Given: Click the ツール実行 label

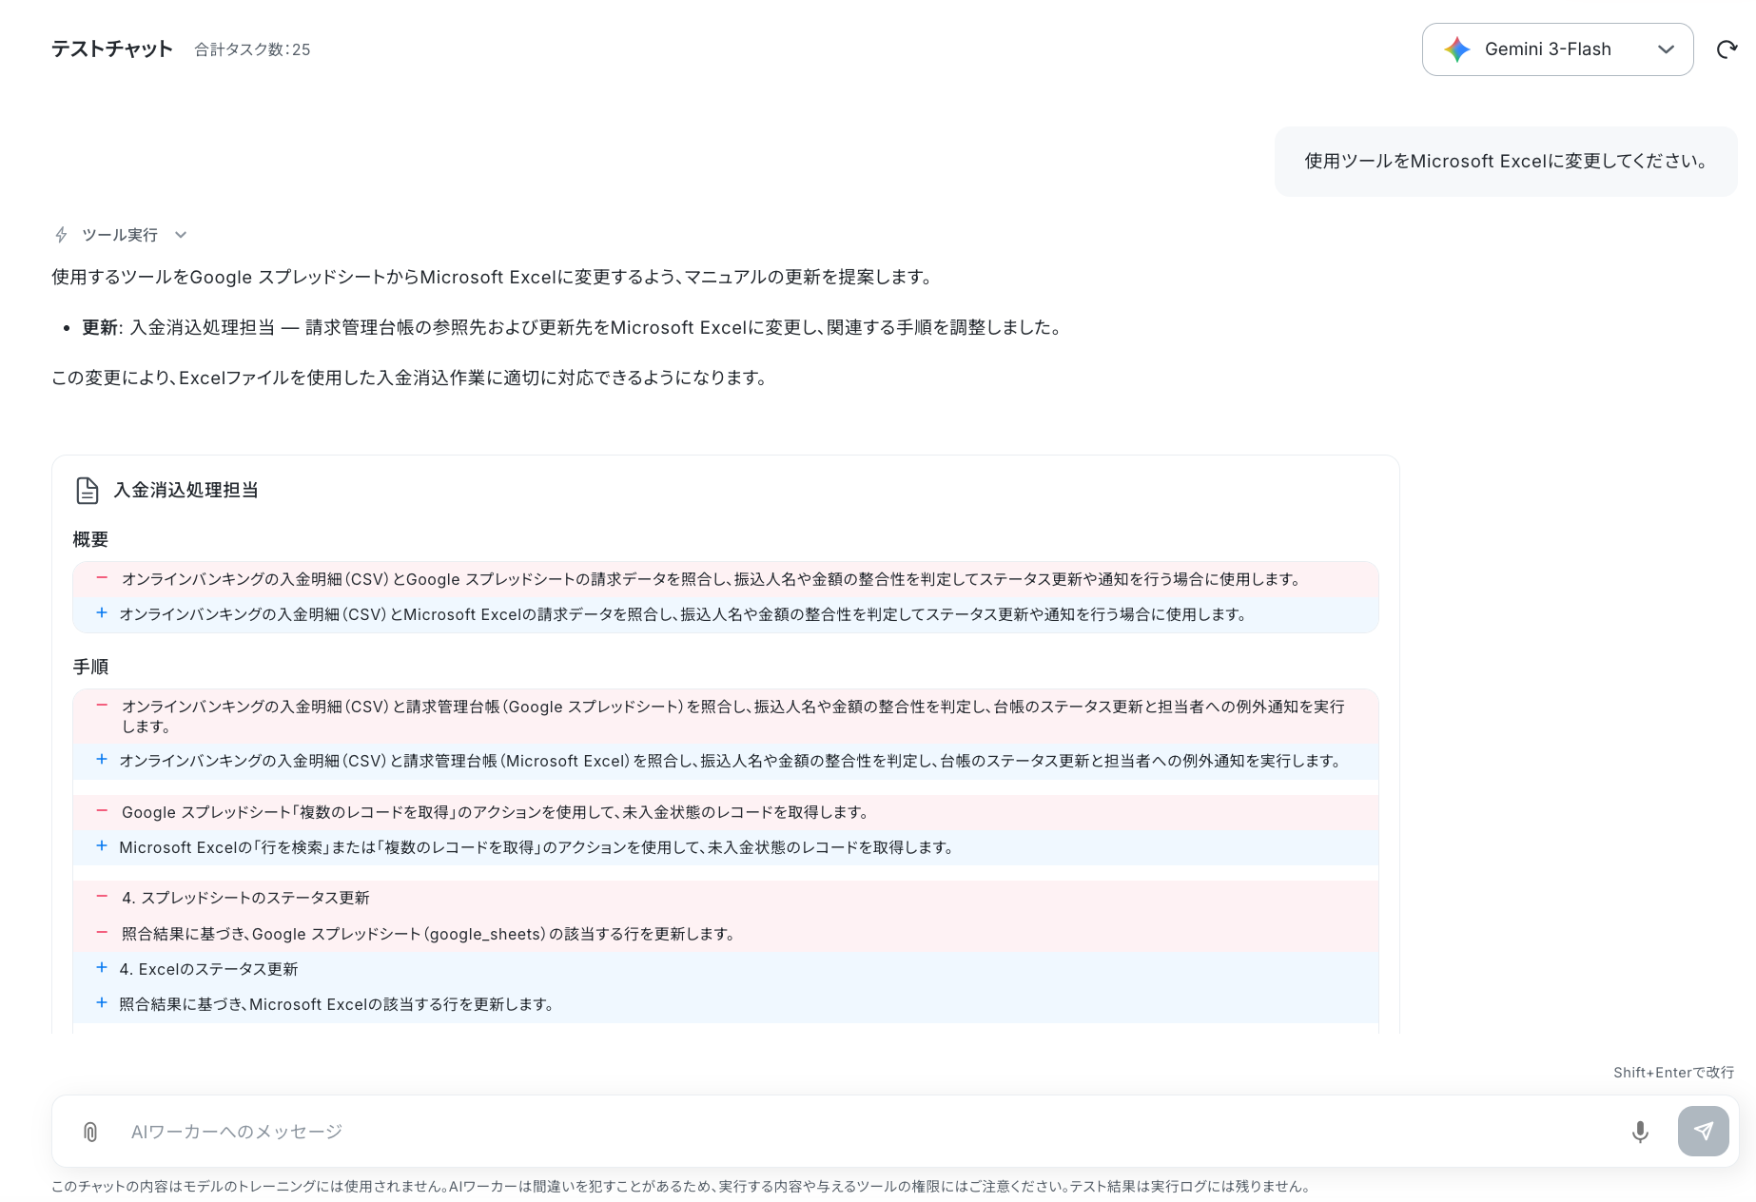Looking at the screenshot, I should pos(120,235).
